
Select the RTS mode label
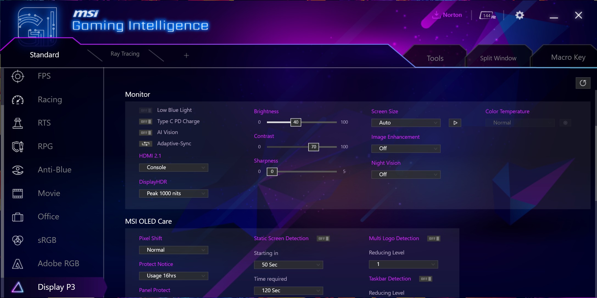[44, 123]
